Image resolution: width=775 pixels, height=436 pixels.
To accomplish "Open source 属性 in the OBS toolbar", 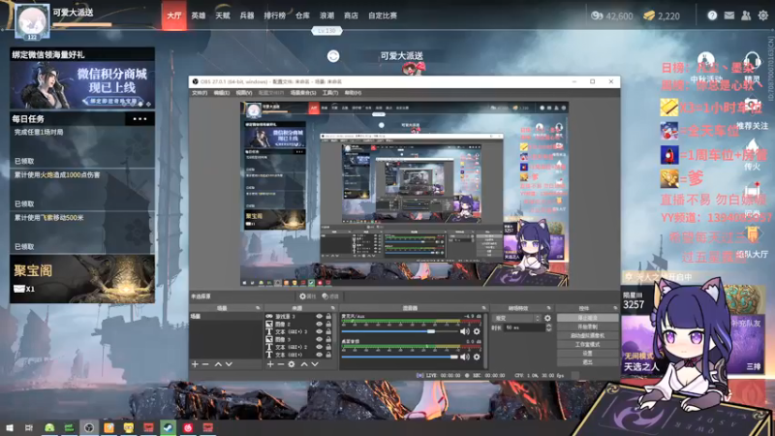I will 307,296.
